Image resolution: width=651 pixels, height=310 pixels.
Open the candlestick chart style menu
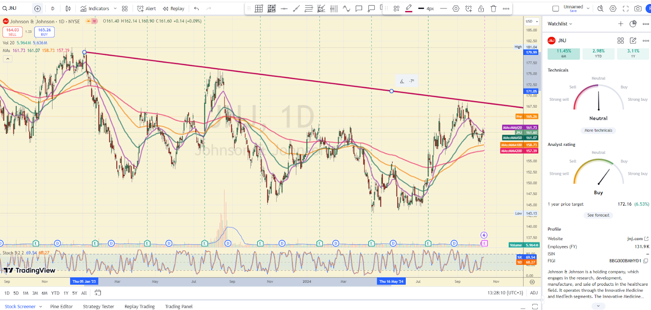coord(68,9)
